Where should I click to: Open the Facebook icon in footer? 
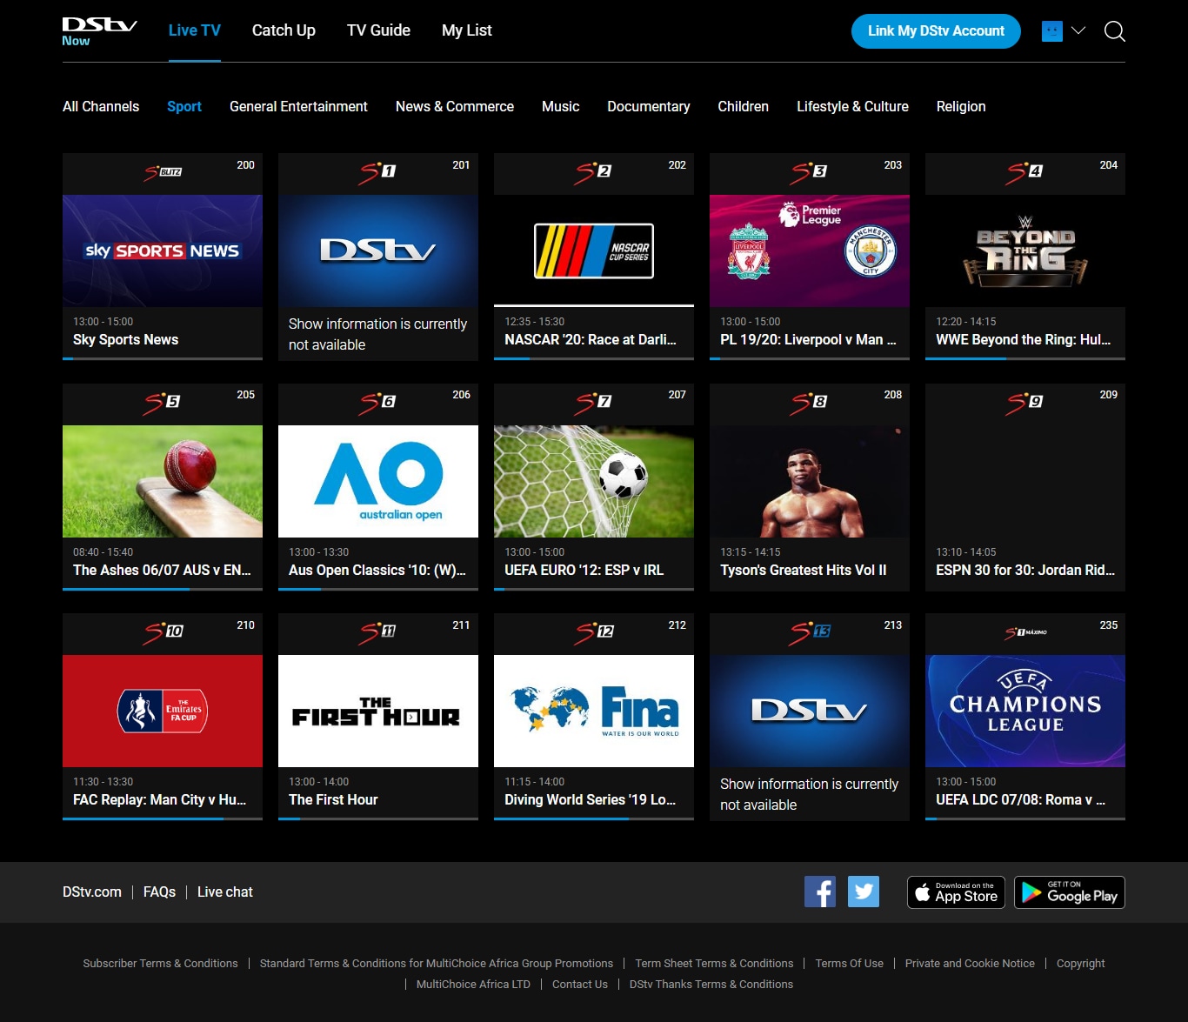click(x=820, y=892)
